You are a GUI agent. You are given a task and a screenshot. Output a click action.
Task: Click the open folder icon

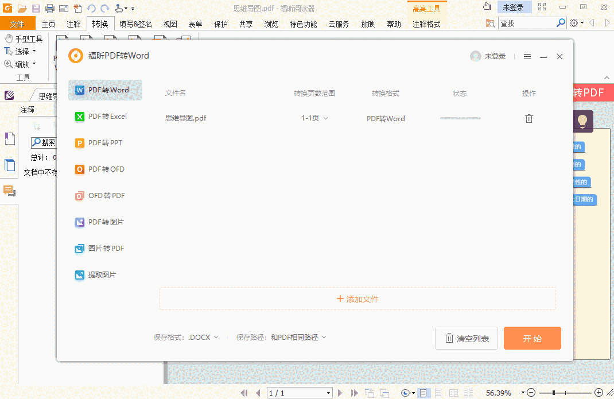click(x=22, y=8)
